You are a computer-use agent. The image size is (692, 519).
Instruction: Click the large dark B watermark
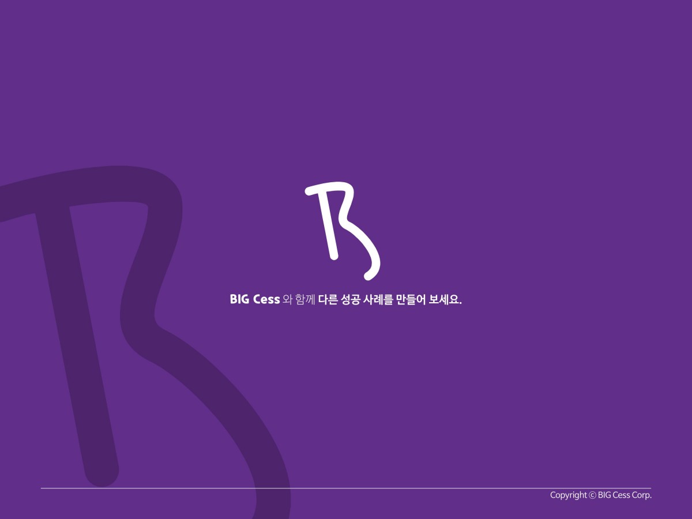click(x=144, y=334)
